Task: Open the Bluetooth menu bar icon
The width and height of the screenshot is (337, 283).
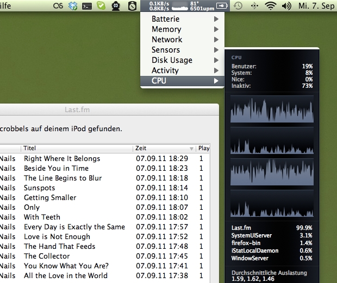Action: click(x=254, y=6)
